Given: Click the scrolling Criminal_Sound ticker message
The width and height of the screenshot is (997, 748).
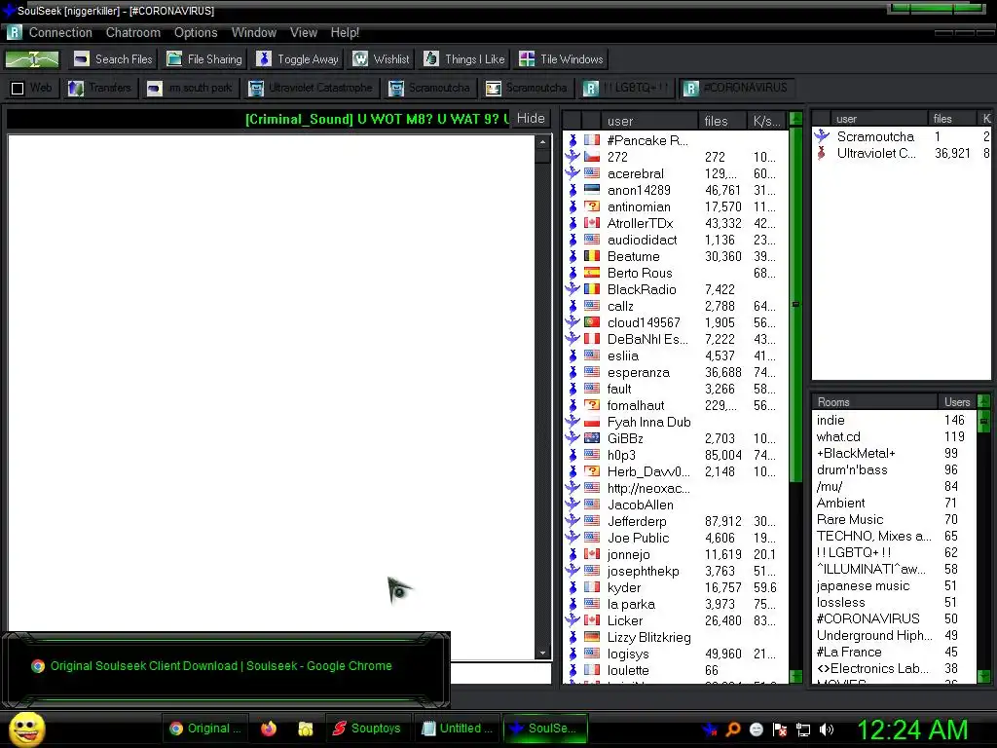Looking at the screenshot, I should (377, 119).
